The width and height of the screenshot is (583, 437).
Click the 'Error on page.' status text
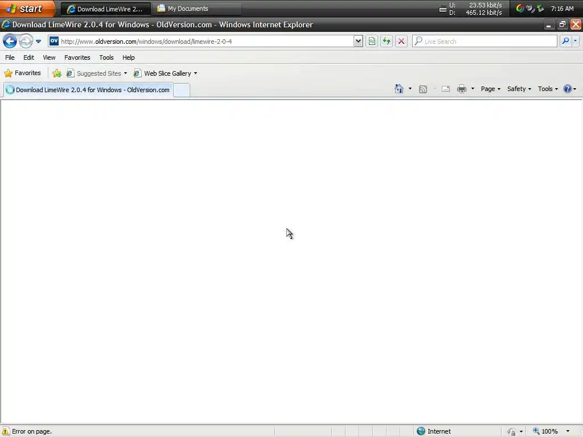pos(32,431)
